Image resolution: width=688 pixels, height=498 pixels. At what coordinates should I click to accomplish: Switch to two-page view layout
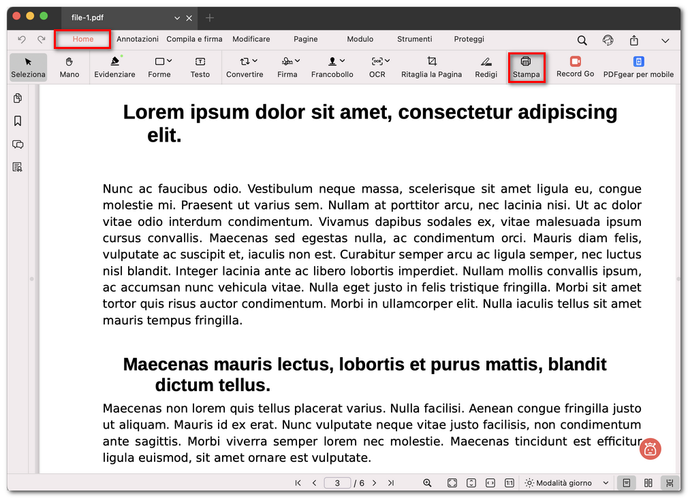pos(648,483)
